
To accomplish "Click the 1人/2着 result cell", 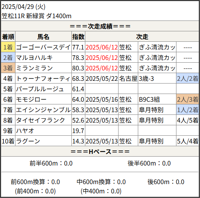I will [188, 110].
